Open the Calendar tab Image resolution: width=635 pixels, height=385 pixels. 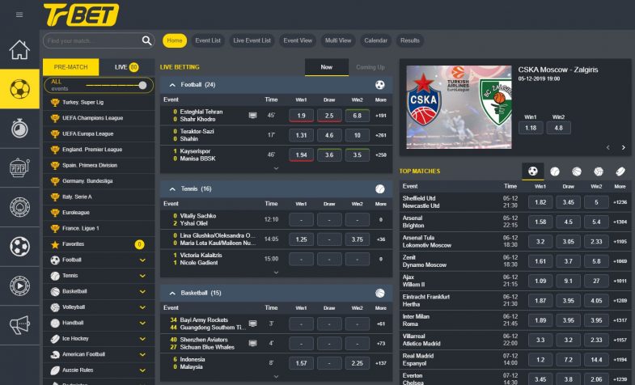tap(375, 40)
